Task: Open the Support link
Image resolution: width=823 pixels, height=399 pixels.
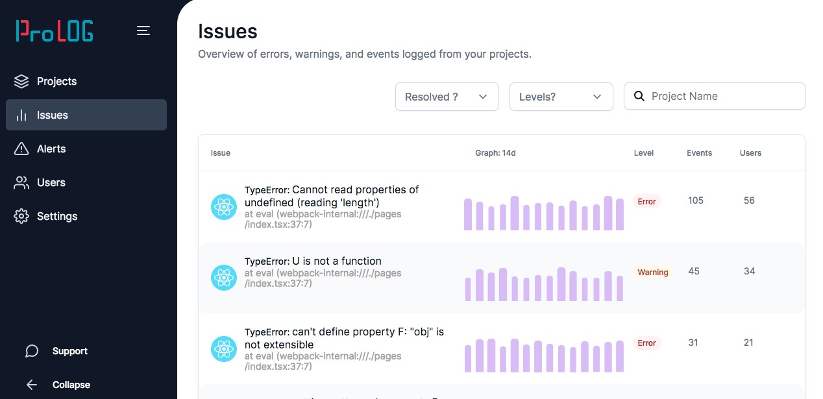Action: [x=70, y=351]
